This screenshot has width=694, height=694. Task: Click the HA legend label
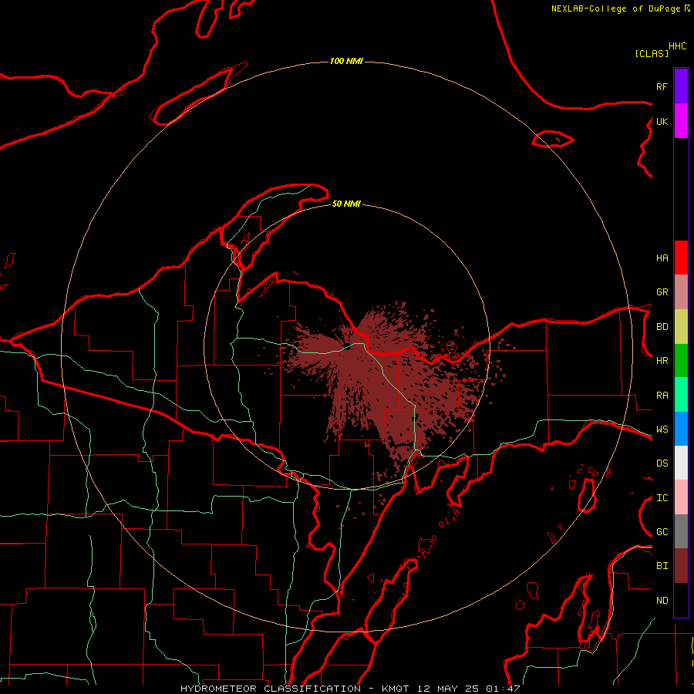tap(662, 258)
